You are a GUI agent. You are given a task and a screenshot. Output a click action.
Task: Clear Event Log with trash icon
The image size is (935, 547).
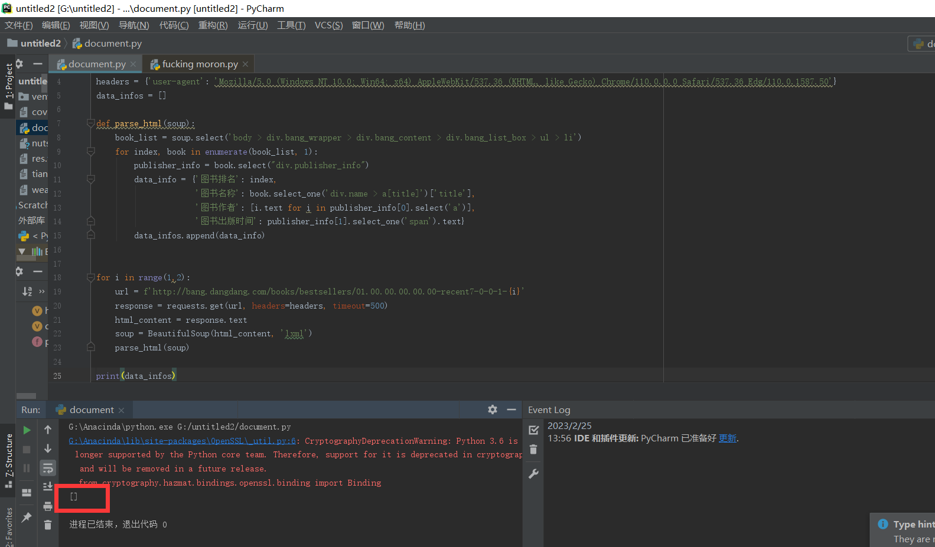(x=533, y=450)
